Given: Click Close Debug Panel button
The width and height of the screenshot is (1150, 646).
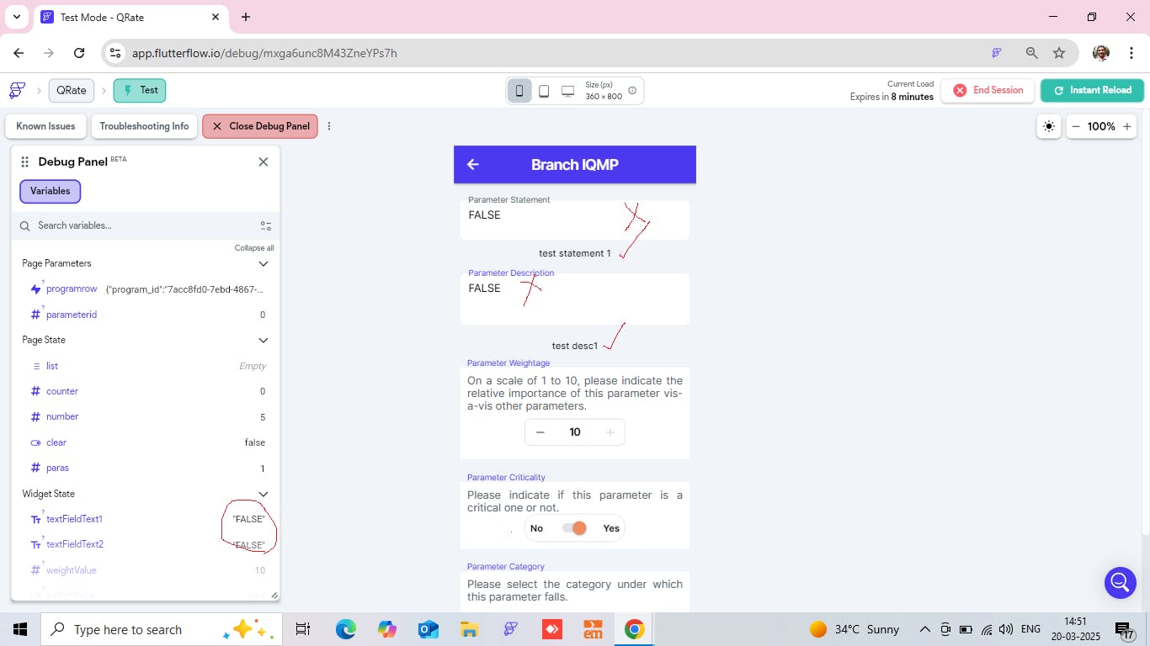Looking at the screenshot, I should (260, 126).
